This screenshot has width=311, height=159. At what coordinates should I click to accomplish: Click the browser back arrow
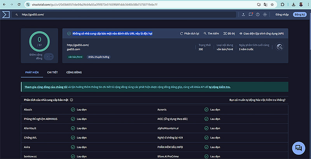4,4
